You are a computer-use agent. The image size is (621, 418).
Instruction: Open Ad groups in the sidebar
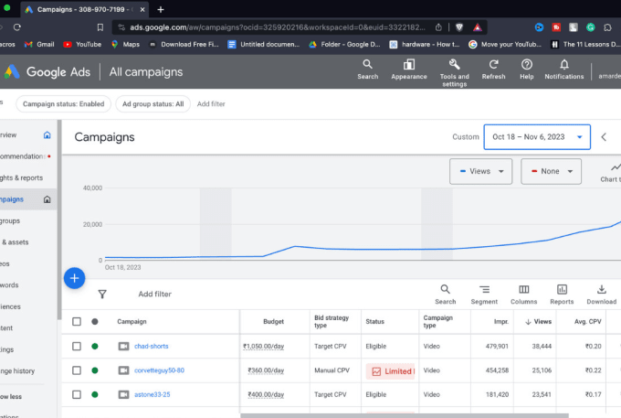[x=10, y=221]
